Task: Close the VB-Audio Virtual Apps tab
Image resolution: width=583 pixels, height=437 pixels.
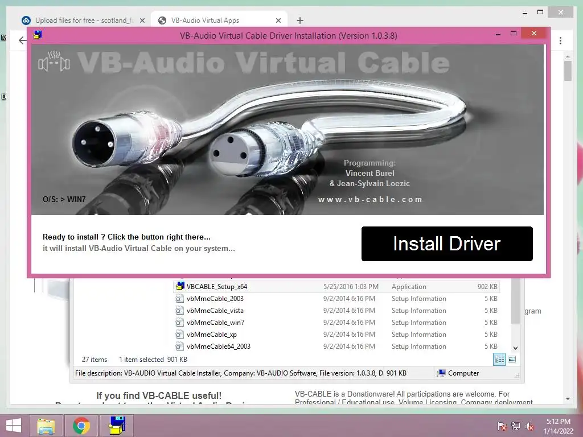Action: [278, 21]
